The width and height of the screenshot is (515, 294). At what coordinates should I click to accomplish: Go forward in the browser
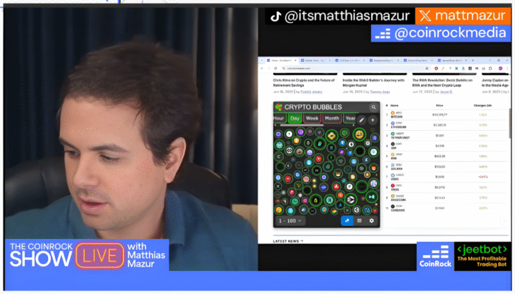coord(269,69)
